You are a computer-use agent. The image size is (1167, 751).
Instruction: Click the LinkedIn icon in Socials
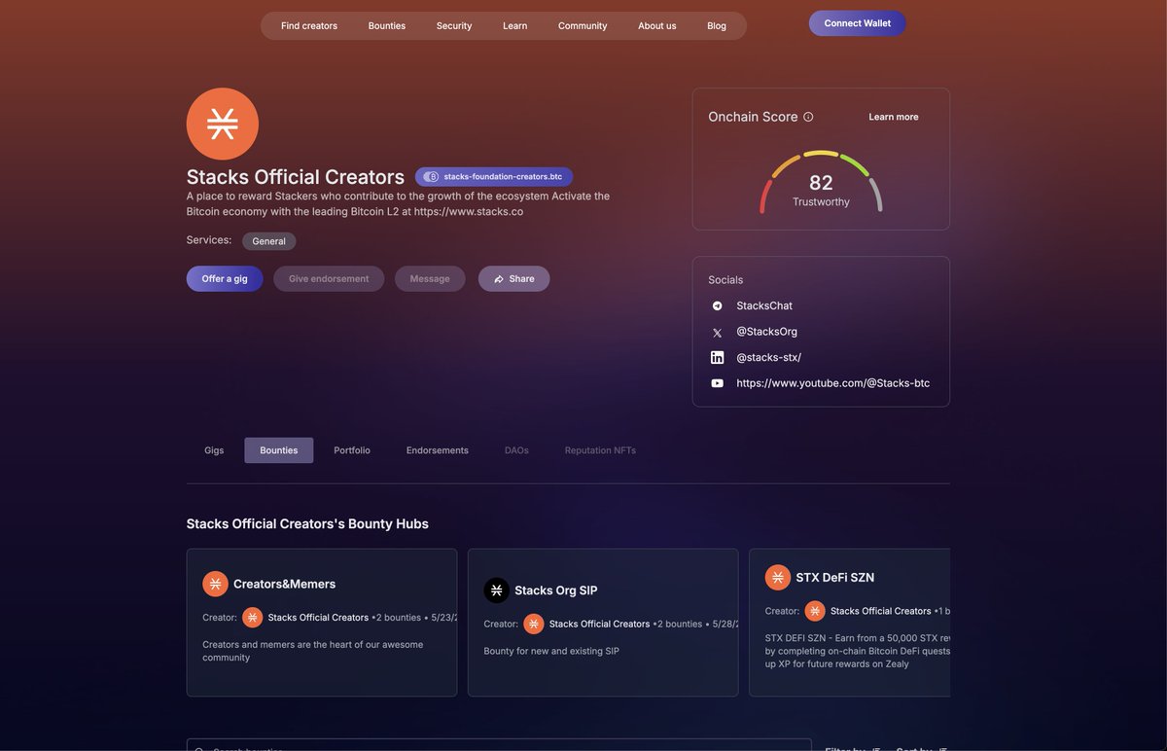coord(718,358)
